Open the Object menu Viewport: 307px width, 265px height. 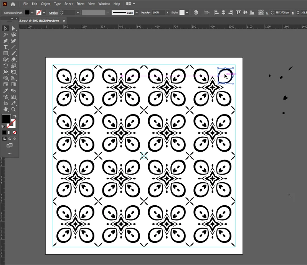(46, 4)
